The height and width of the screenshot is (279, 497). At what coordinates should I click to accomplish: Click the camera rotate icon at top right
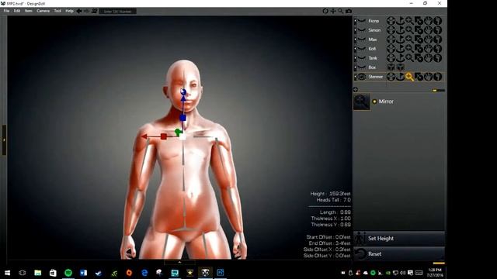[325, 11]
